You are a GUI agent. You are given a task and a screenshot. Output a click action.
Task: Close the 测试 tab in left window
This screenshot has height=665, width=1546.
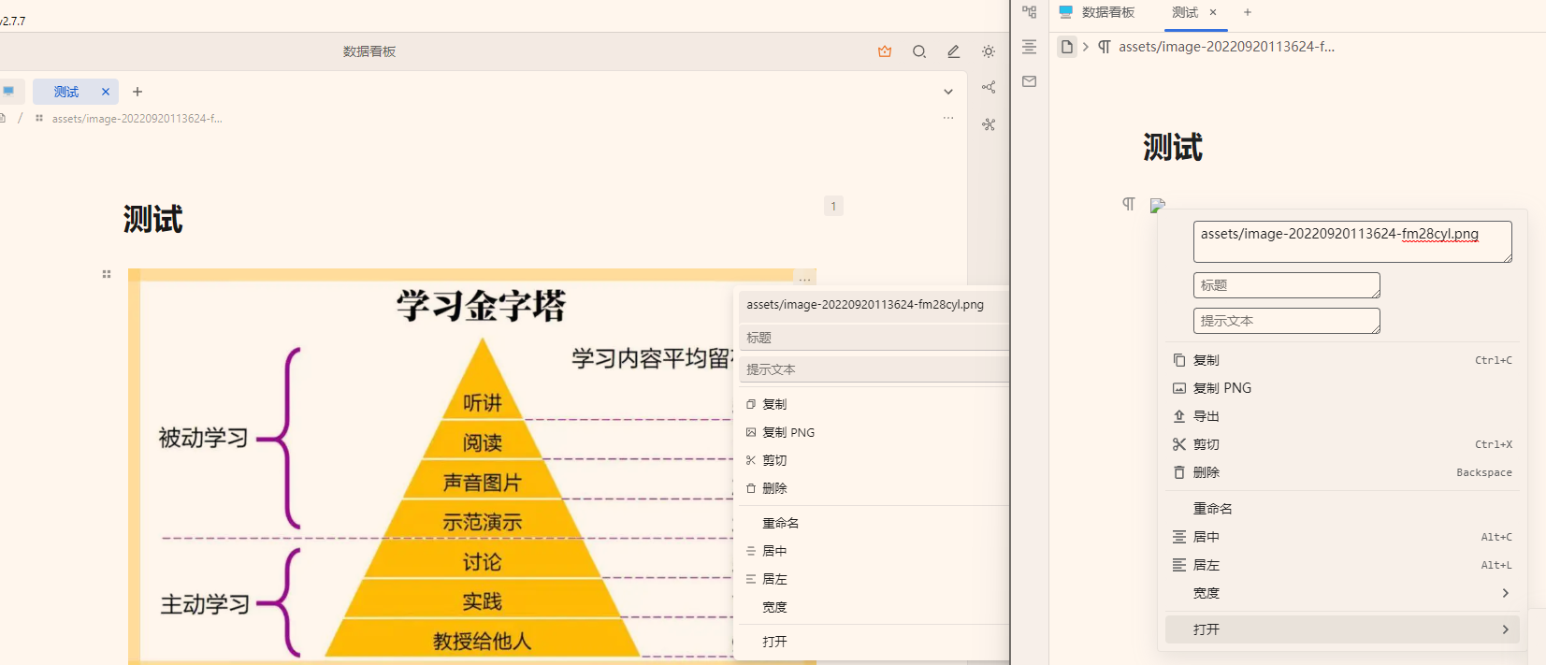[x=106, y=92]
